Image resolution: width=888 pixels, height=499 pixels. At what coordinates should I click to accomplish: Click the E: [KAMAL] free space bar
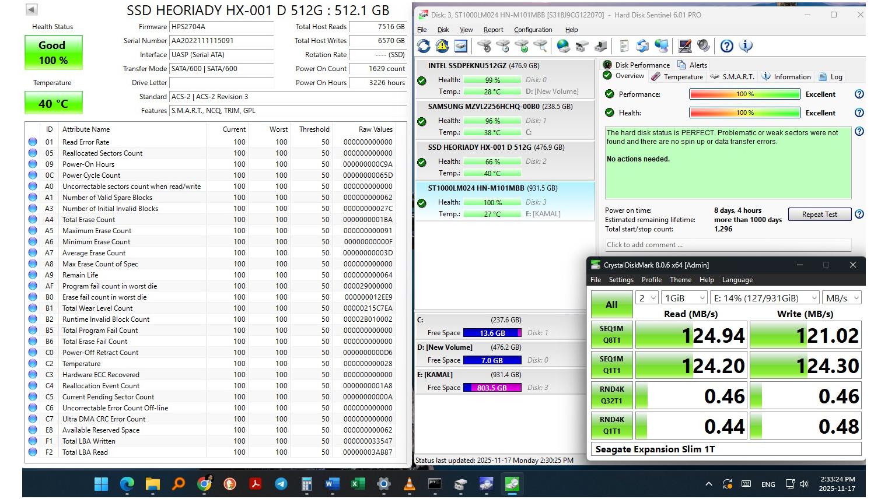(x=492, y=388)
